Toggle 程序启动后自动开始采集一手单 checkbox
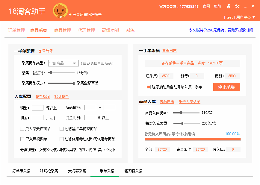Image resolution: width=260 pixels, height=185 pixels. coord(149,87)
